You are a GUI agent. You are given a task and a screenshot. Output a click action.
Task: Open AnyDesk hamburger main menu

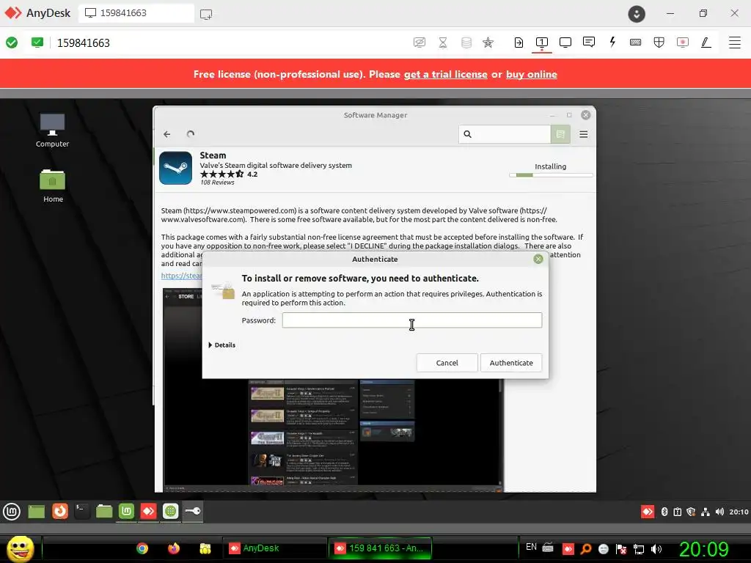coord(735,43)
